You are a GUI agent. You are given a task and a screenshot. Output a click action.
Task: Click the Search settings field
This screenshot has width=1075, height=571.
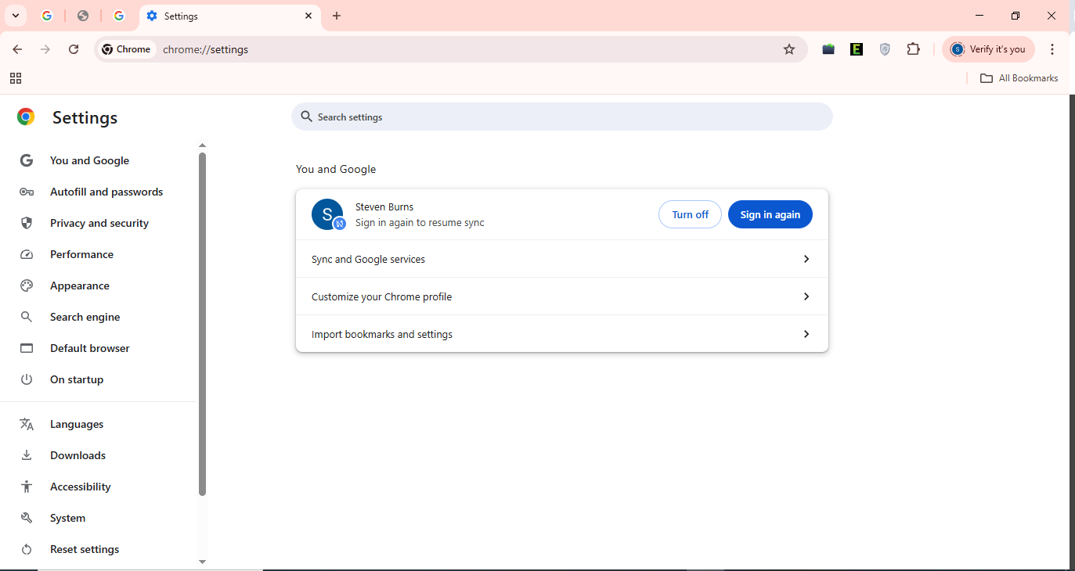pyautogui.click(x=562, y=117)
